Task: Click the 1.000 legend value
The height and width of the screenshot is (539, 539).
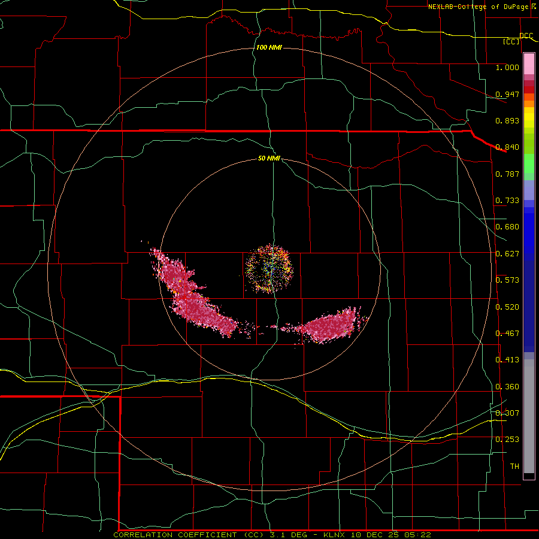Action: coord(507,68)
